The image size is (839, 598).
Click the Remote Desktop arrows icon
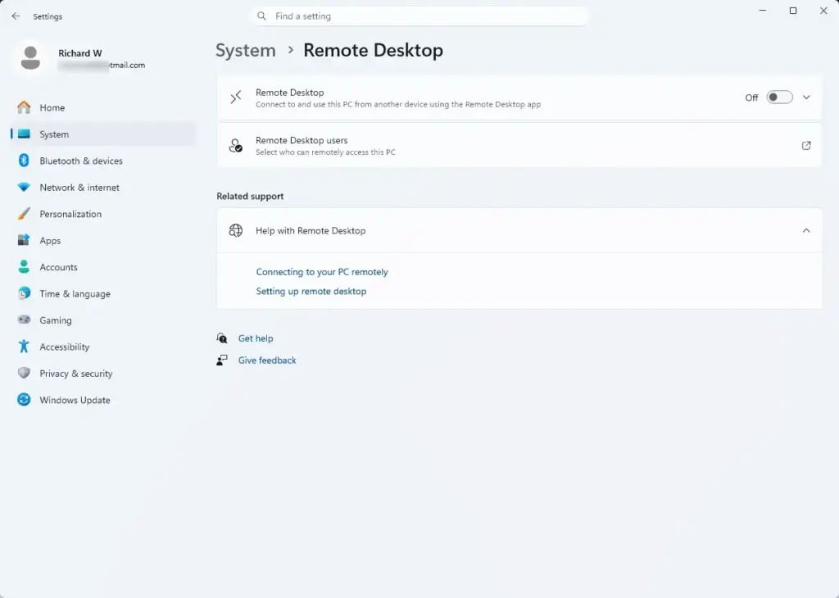tap(236, 97)
